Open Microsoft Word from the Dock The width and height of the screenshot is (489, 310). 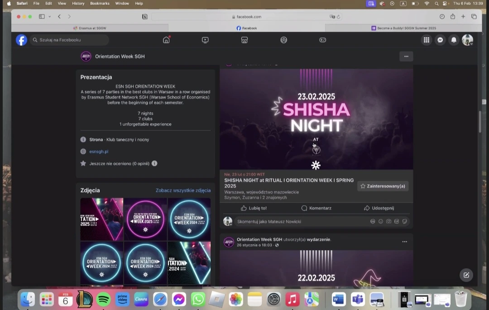coord(339,300)
